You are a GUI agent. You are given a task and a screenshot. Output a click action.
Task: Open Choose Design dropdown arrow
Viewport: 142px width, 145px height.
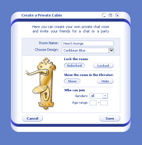(111, 50)
